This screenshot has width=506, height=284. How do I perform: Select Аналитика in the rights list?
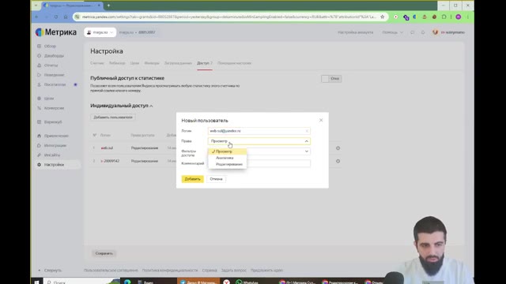pos(228,158)
